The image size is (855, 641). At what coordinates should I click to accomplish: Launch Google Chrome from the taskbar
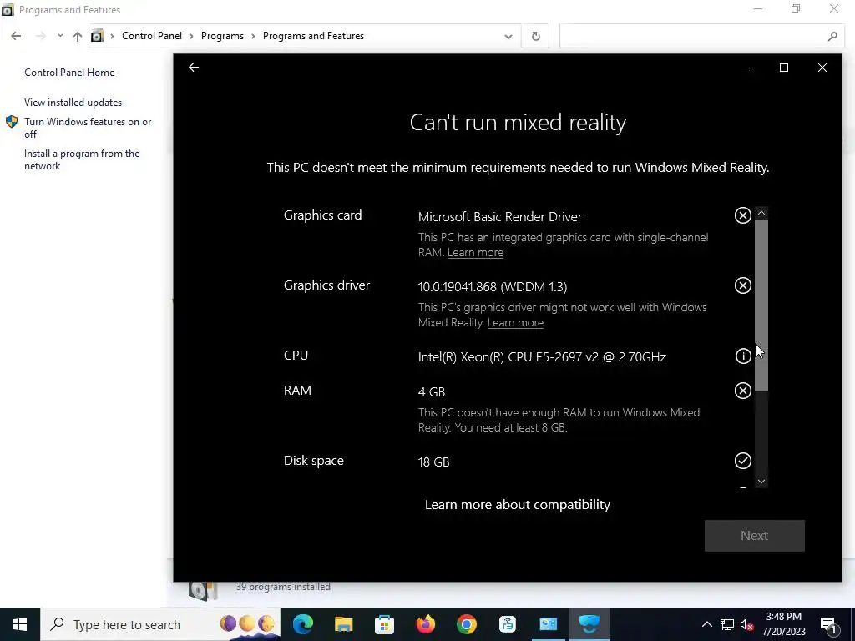coord(466,624)
